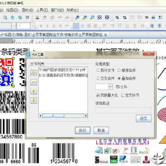Open the font name dropdown arrow
This screenshot has height=166, width=166.
tap(14, 26)
